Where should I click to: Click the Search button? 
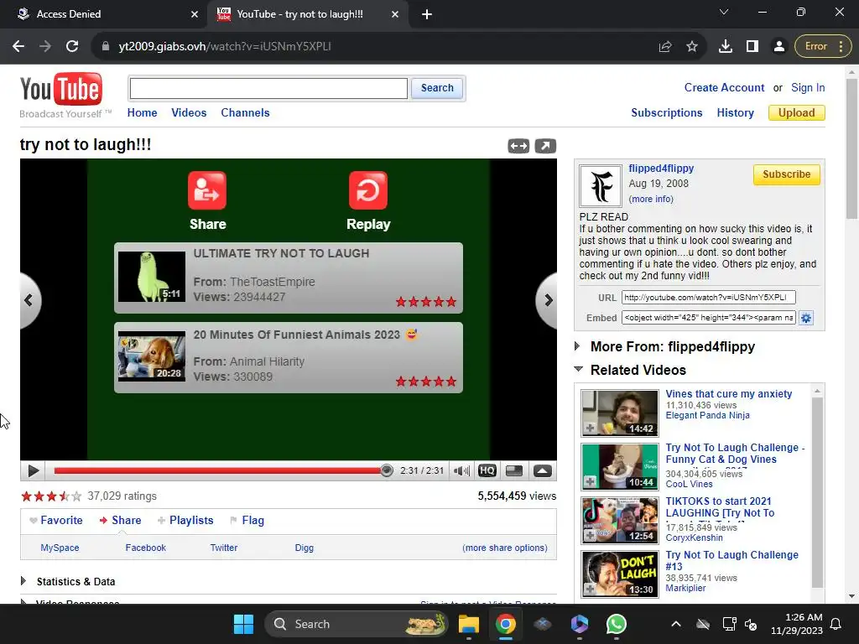437,88
